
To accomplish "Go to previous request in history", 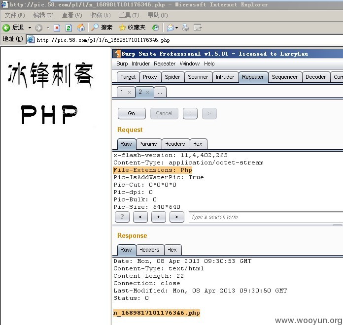I will (x=190, y=113).
